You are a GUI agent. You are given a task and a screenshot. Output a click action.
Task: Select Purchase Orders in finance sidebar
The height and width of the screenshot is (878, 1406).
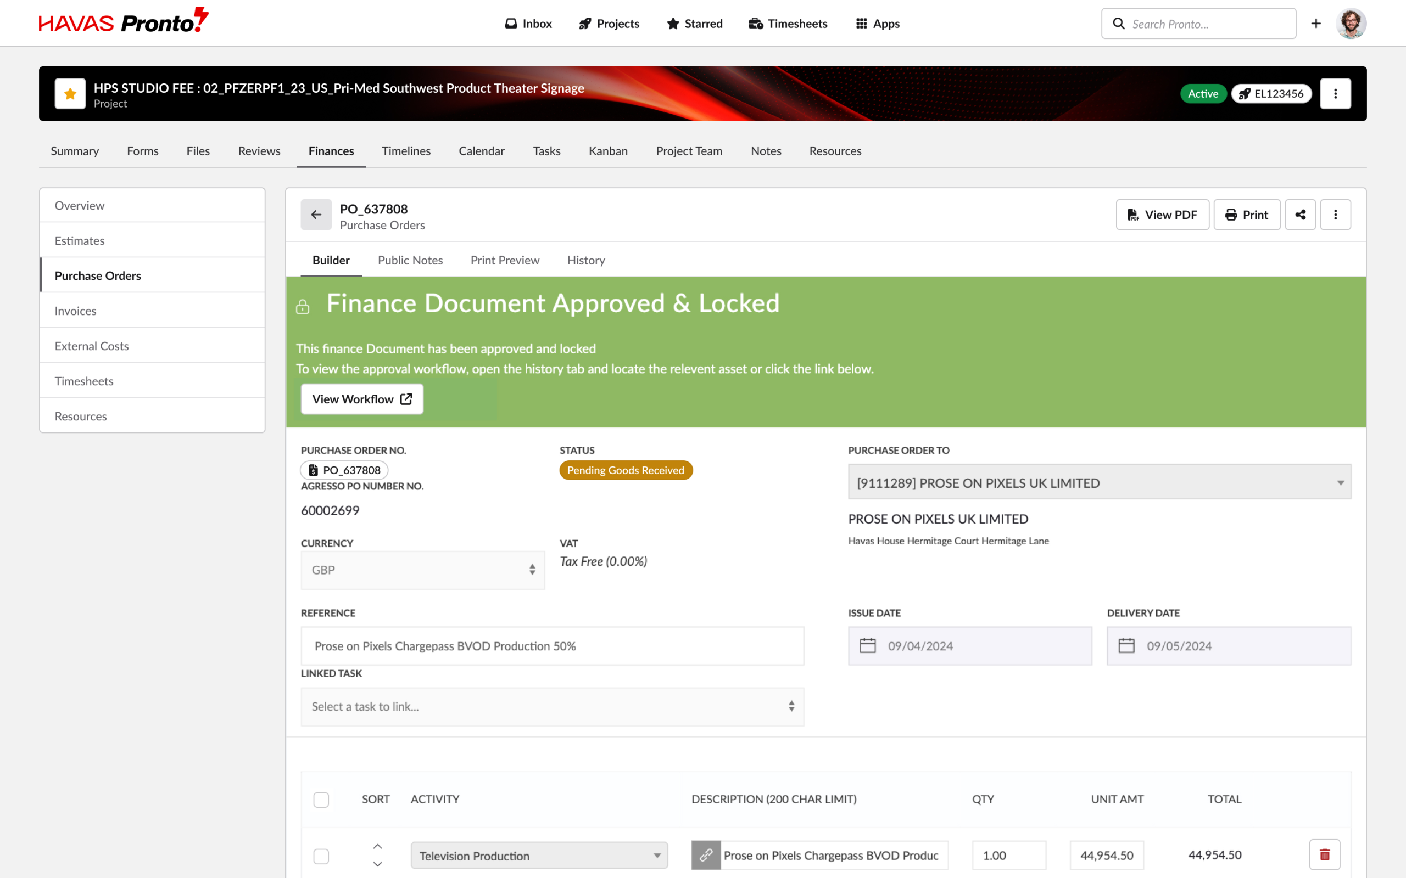[152, 276]
